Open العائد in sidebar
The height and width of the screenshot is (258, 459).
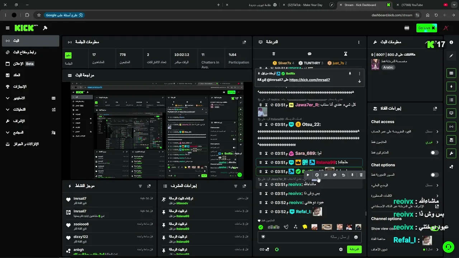click(x=30, y=75)
